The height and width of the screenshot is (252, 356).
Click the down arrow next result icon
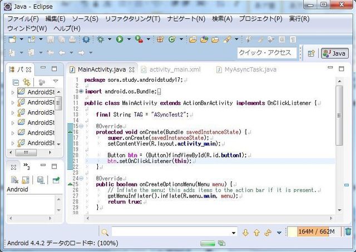(245, 233)
